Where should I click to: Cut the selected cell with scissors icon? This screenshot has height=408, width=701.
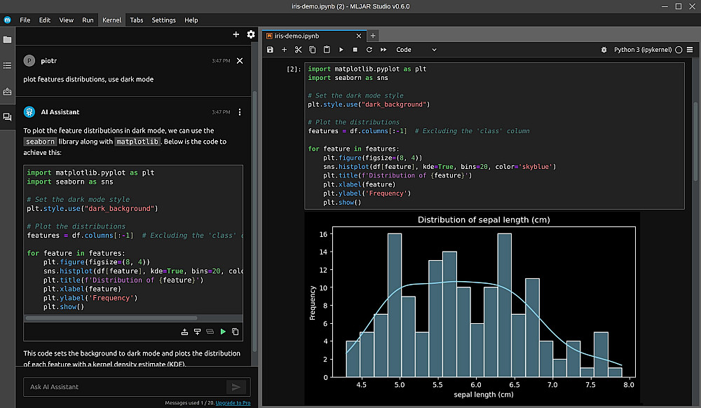tap(298, 50)
